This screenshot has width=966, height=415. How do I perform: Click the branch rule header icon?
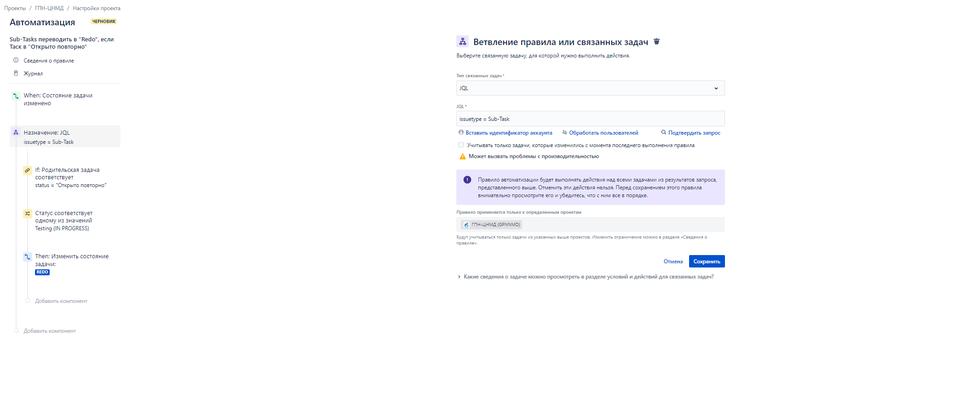click(x=462, y=41)
